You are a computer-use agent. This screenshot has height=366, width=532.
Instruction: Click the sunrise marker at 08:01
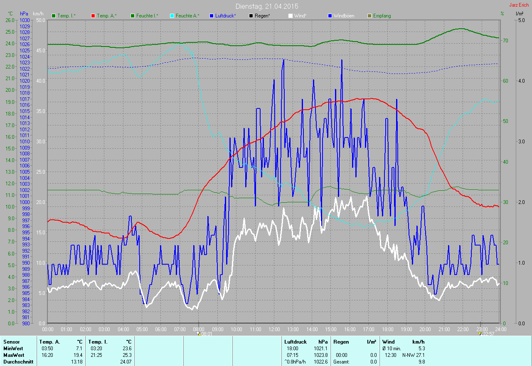(199, 333)
